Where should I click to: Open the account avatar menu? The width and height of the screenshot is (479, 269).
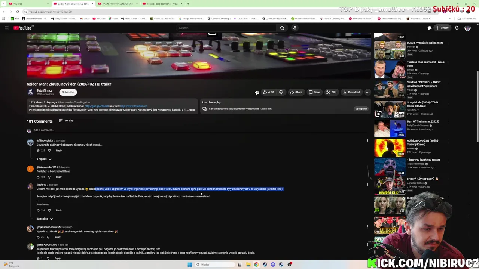(467, 28)
